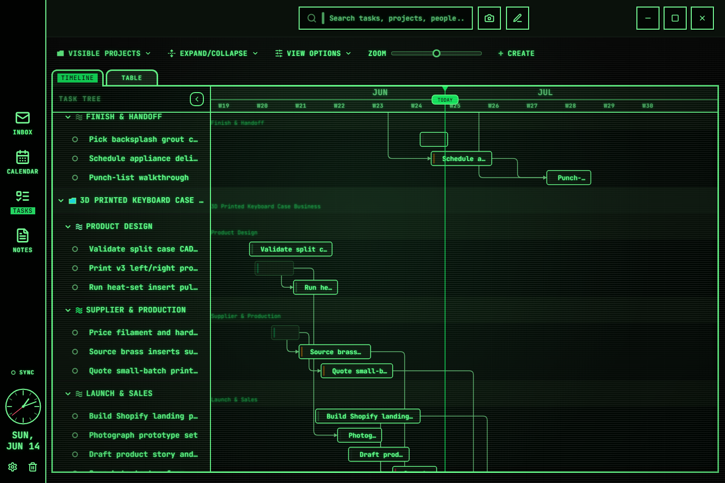
Task: Select Source brass… Gantt bar
Action: (335, 352)
